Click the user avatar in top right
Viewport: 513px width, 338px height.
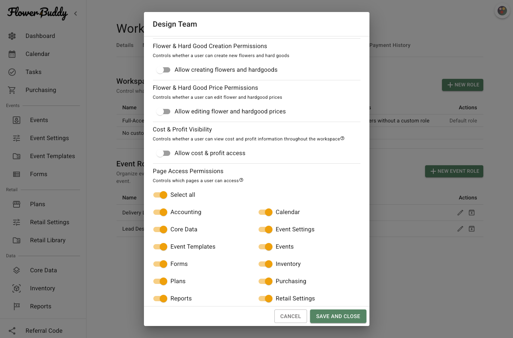tap(502, 11)
